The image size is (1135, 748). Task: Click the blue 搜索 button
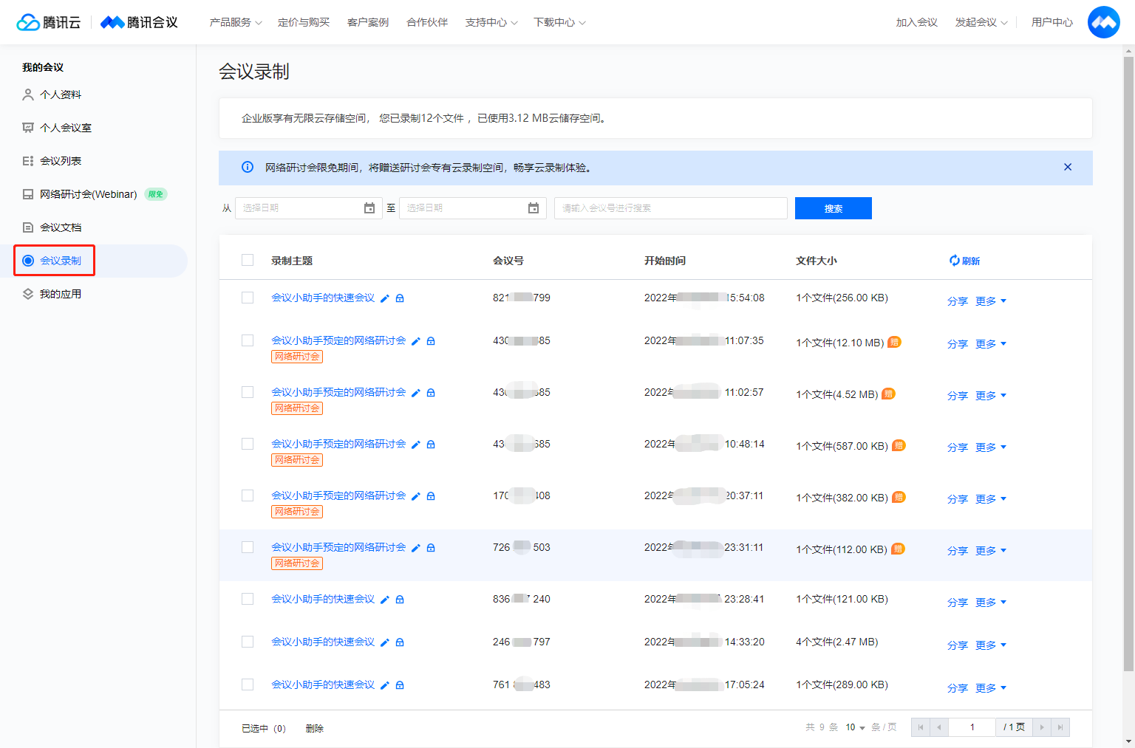click(x=834, y=208)
